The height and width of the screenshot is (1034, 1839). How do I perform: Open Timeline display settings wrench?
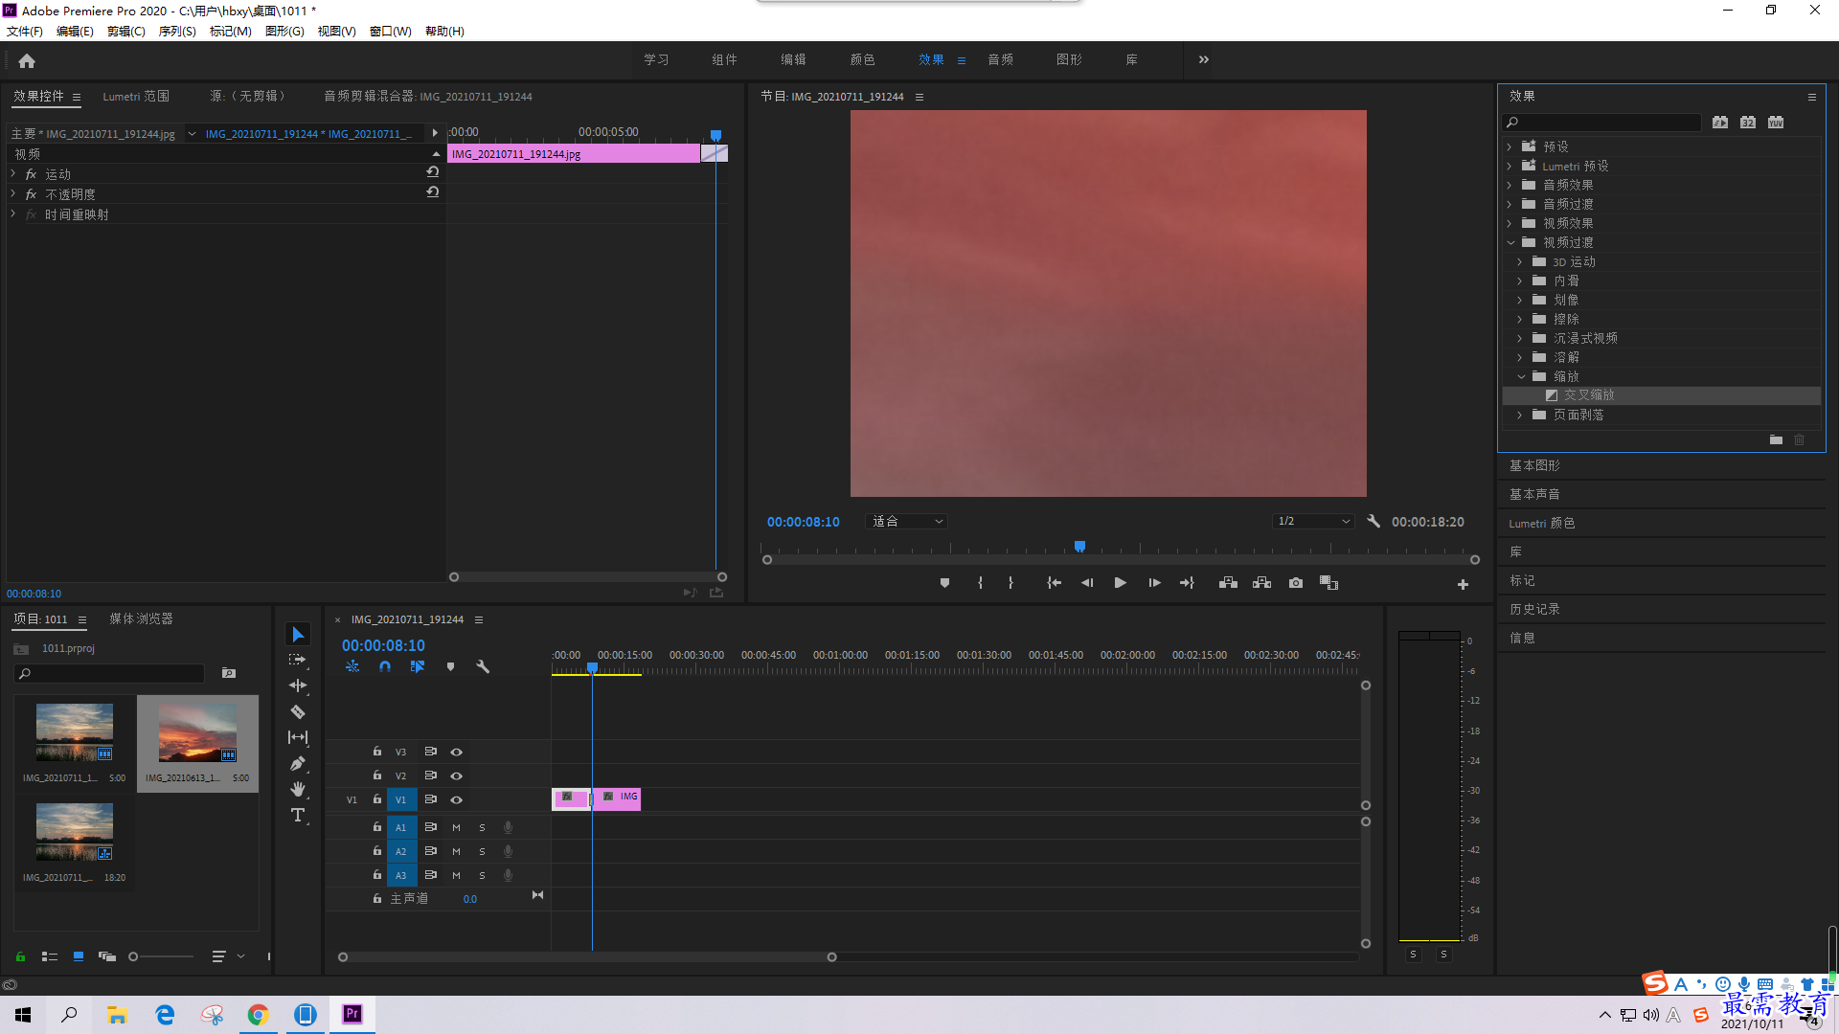(x=483, y=666)
